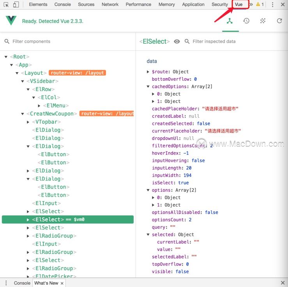Click the optionsAllDisabled: false row
Screen dimensions: 288x287
[x=185, y=212]
